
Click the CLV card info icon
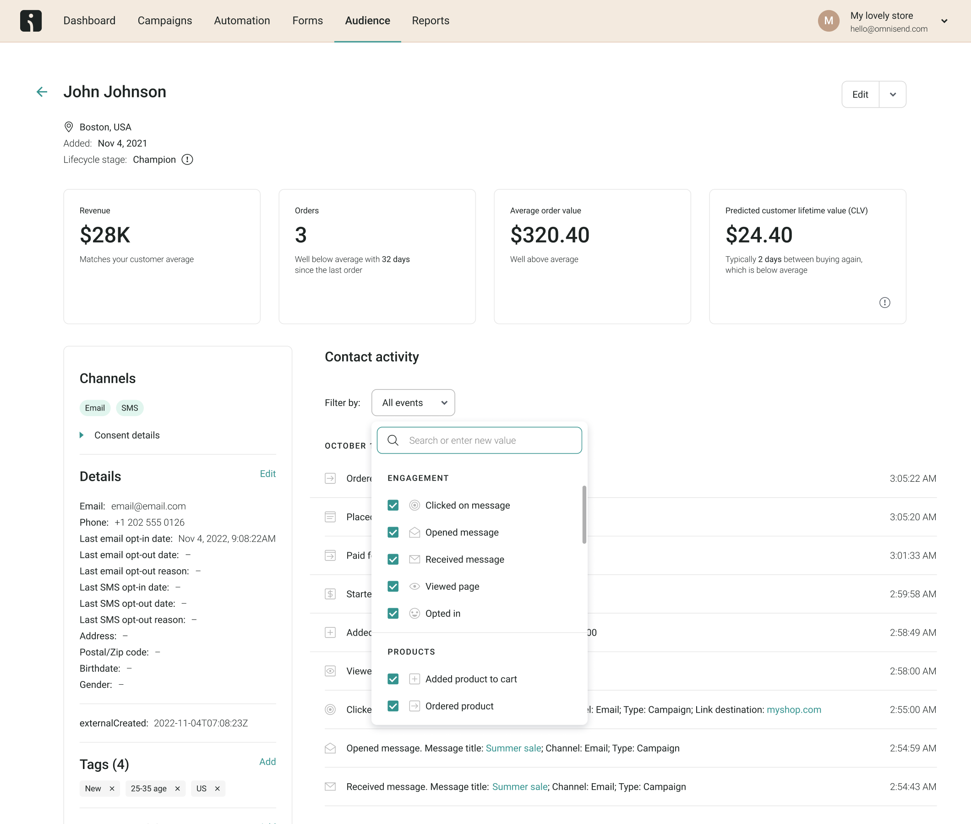(x=884, y=302)
